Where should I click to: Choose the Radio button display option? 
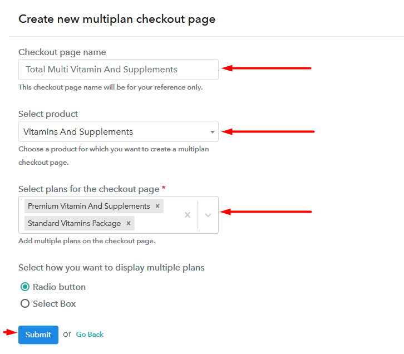click(25, 287)
